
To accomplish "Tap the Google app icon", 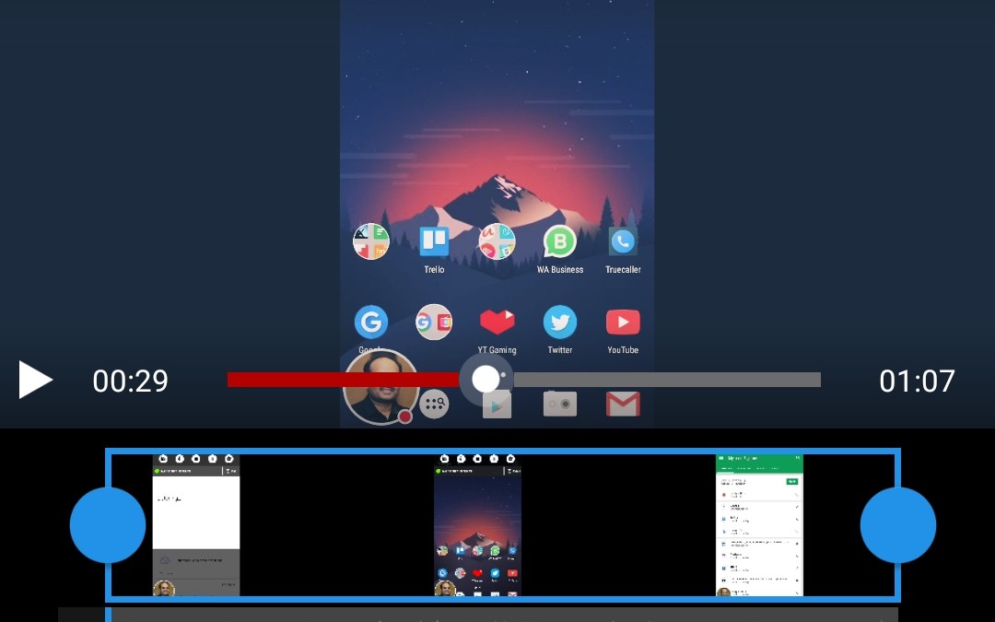I will [x=371, y=323].
